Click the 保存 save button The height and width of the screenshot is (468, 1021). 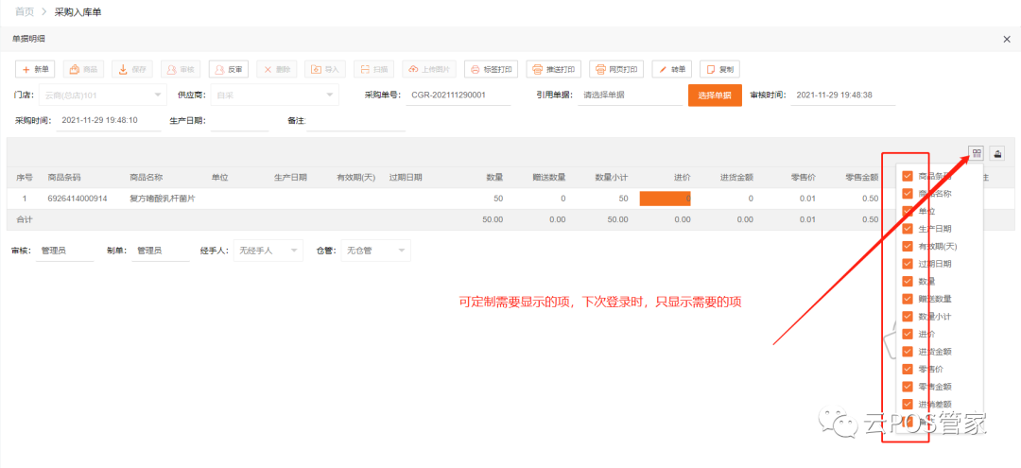132,69
